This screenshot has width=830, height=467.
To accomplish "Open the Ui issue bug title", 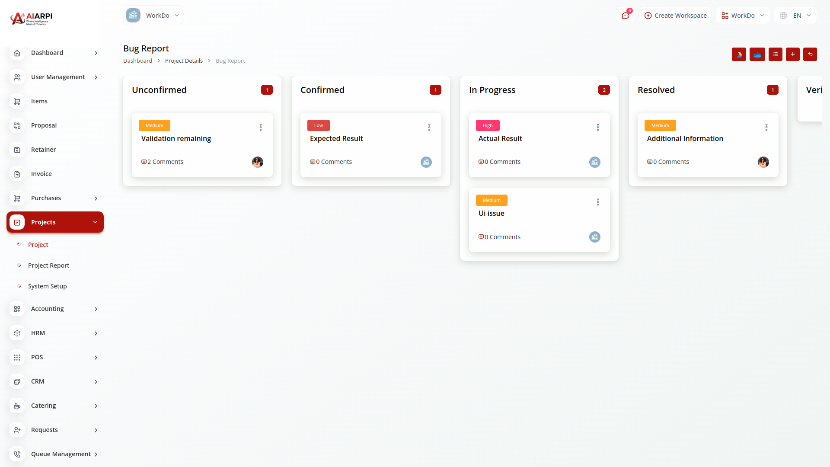I will tap(491, 213).
